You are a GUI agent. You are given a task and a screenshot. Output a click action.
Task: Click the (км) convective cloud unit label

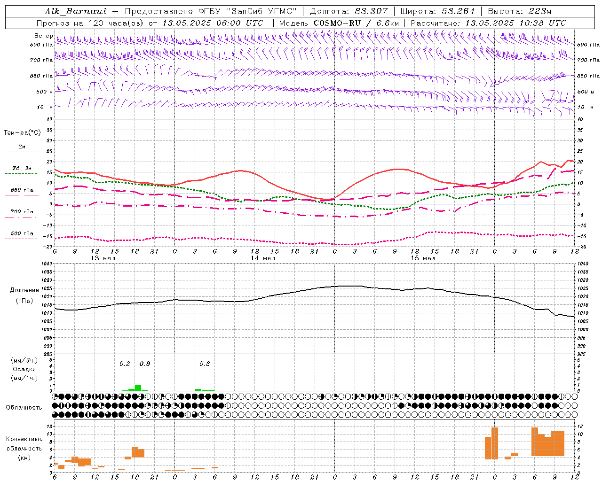coord(24,458)
